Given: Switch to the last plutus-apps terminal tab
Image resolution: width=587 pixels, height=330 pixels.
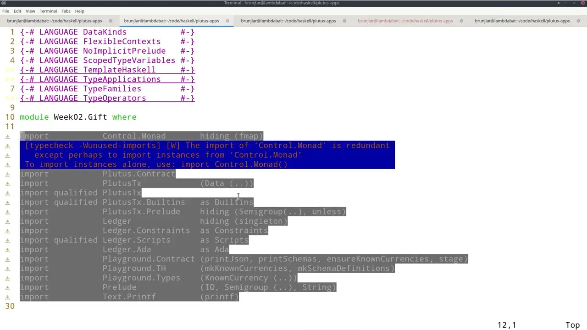Looking at the screenshot, I should [522, 21].
